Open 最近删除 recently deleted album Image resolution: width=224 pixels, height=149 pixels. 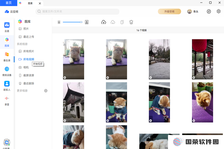[27, 83]
